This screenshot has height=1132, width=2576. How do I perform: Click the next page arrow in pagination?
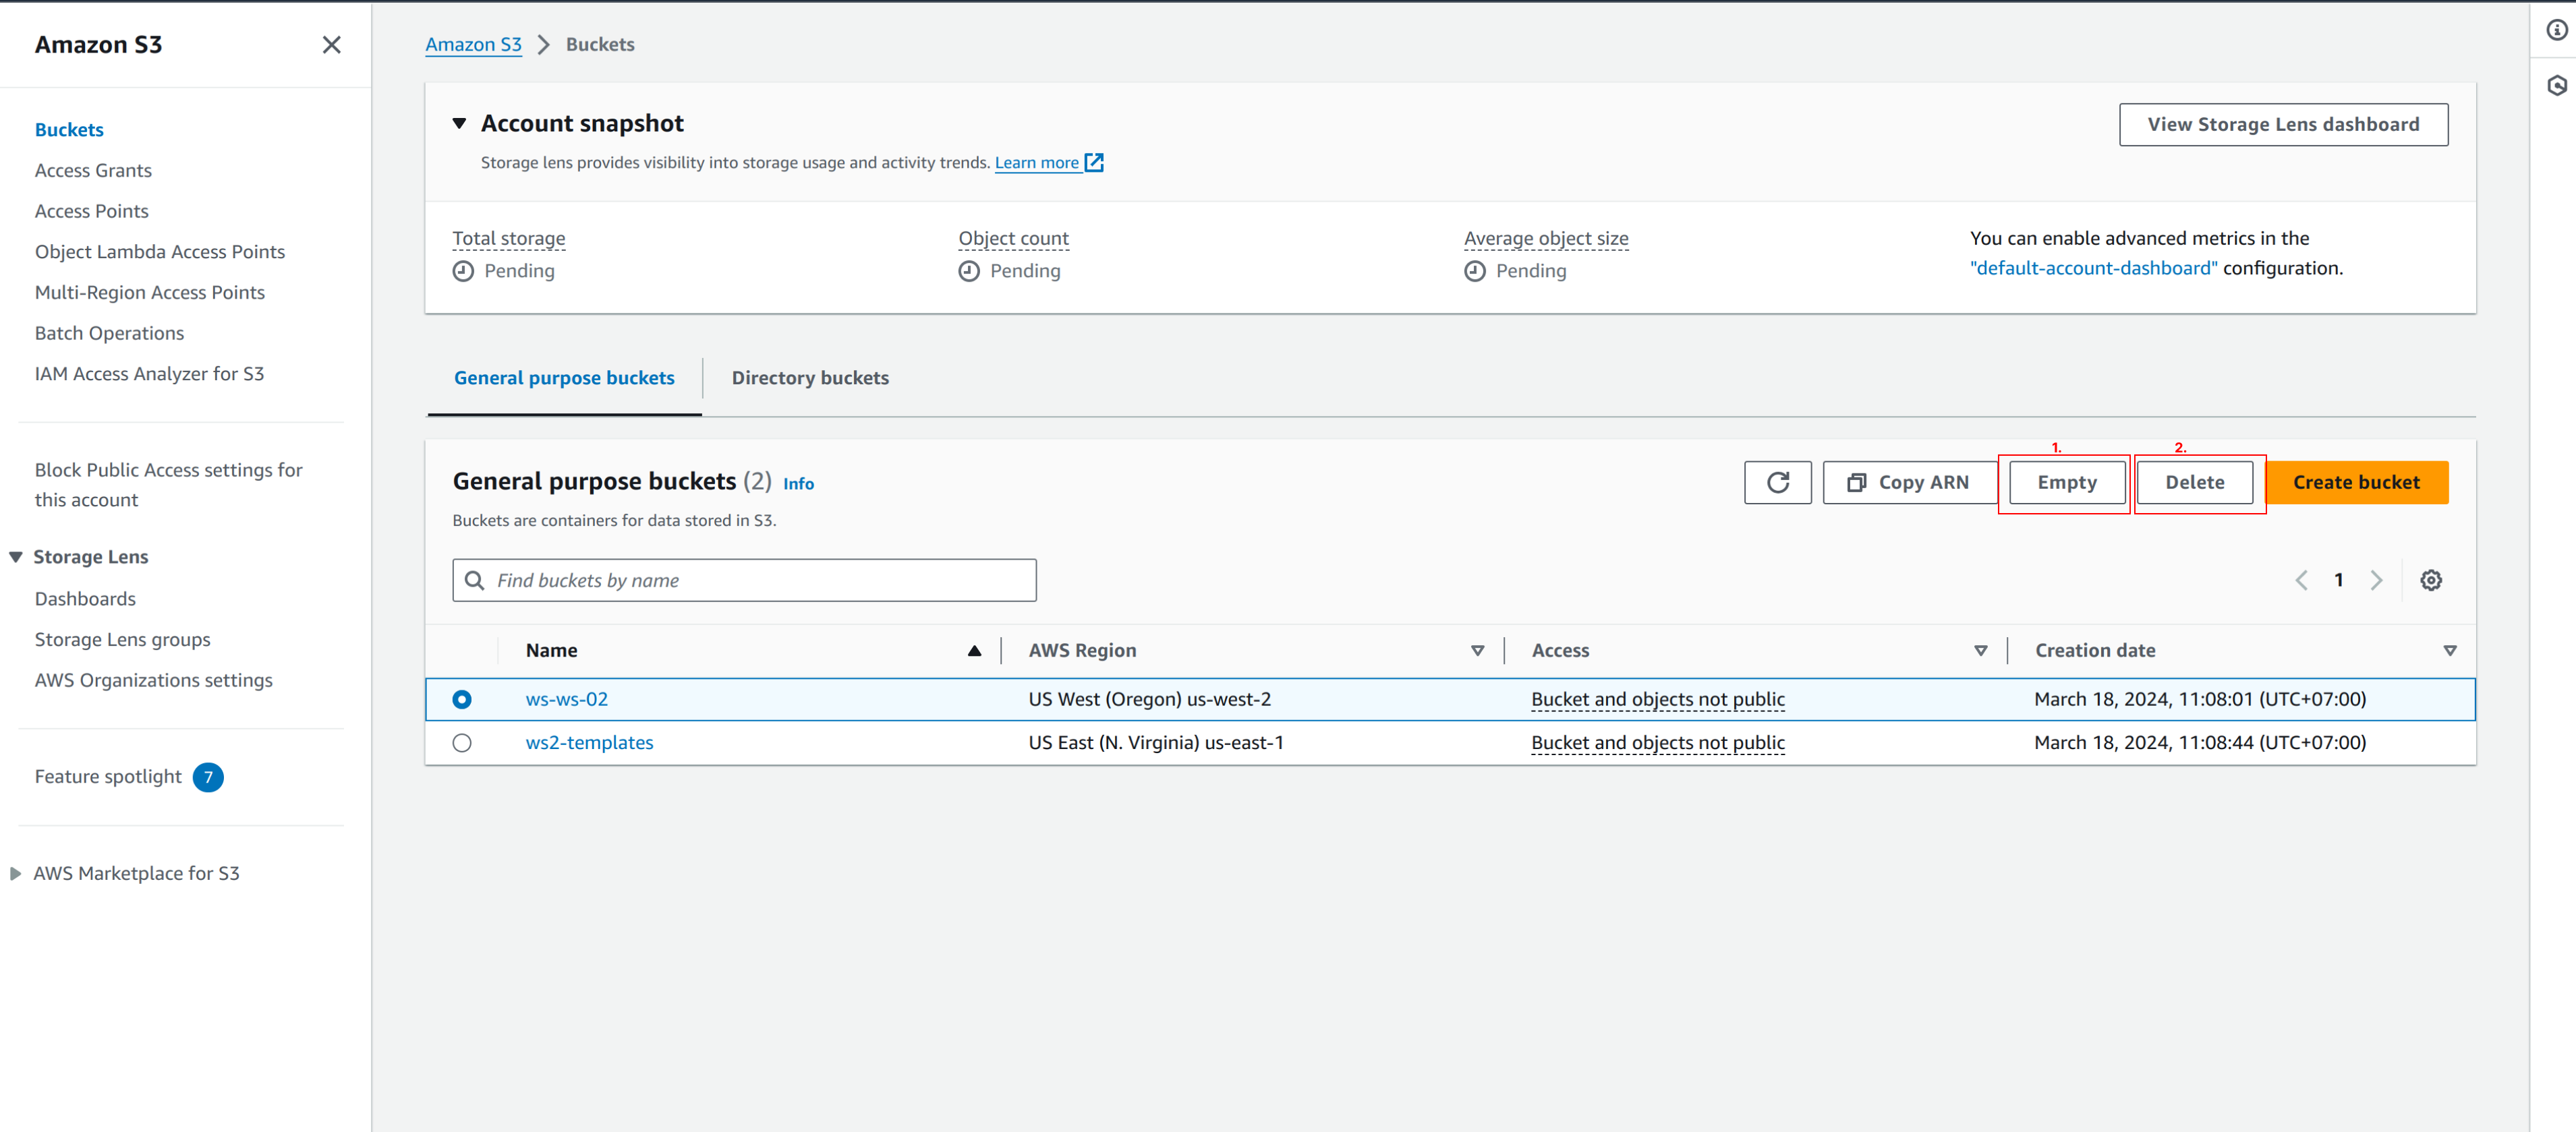click(2376, 580)
